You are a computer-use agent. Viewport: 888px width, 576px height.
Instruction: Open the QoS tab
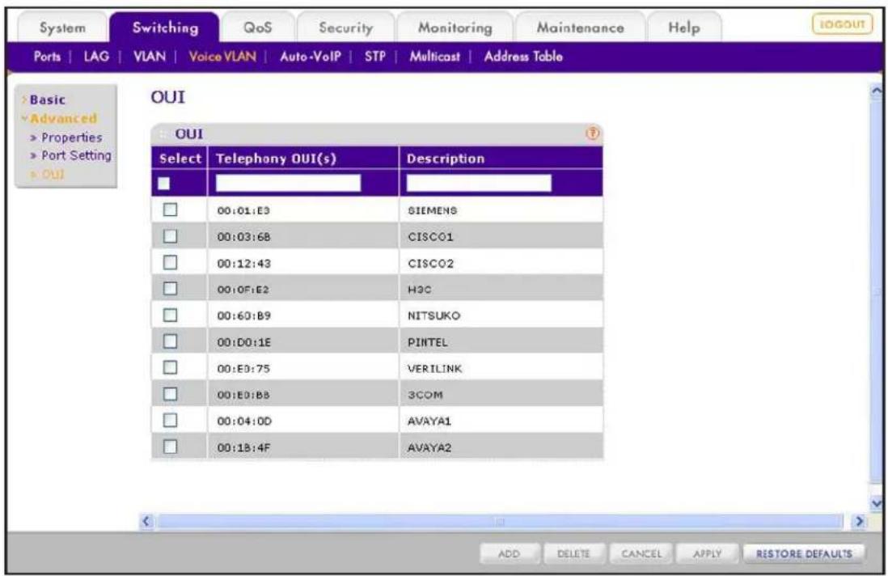[x=258, y=28]
